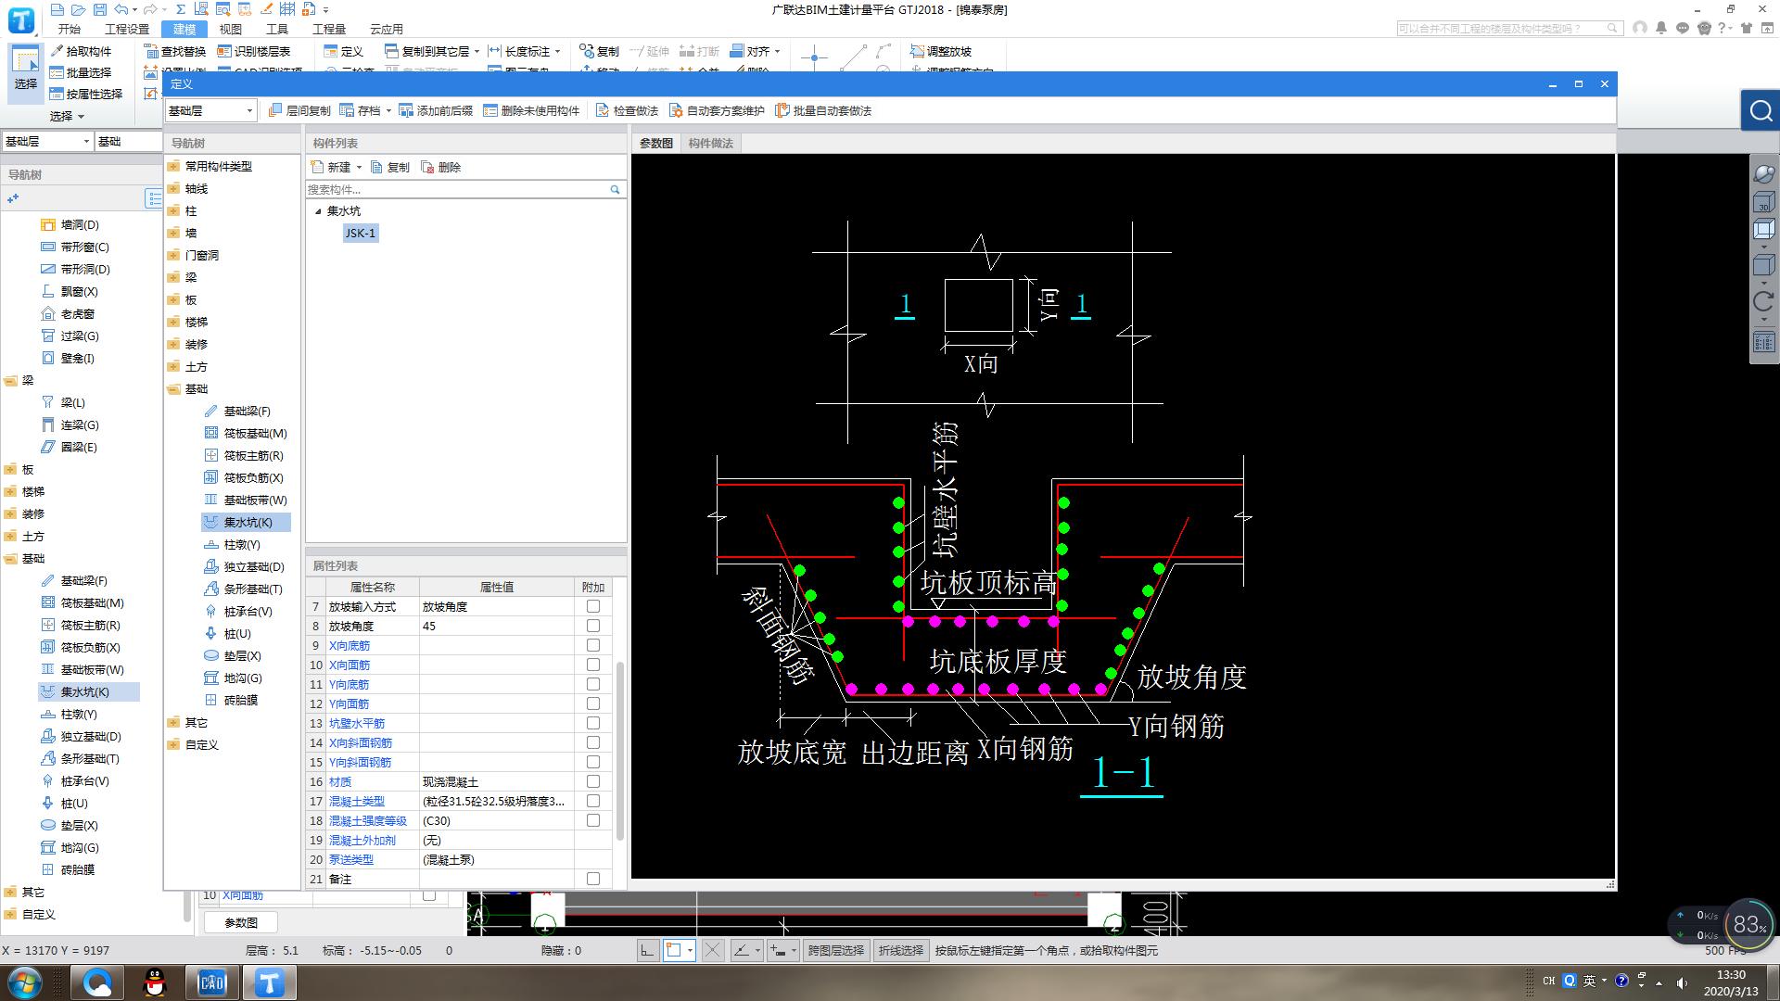
Task: Click the 批量自动套做法 icon
Action: point(782,110)
